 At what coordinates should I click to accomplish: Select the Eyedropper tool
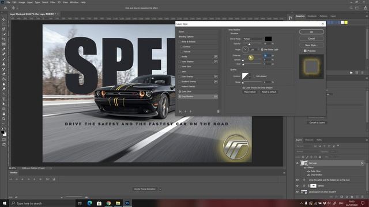tap(4, 49)
